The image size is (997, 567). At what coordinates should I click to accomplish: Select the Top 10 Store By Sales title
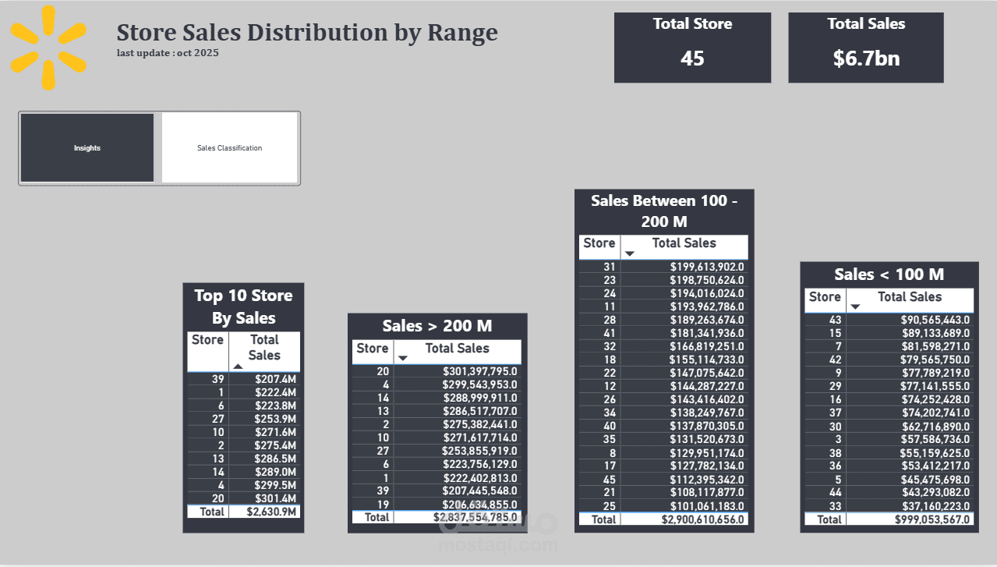pyautogui.click(x=243, y=307)
